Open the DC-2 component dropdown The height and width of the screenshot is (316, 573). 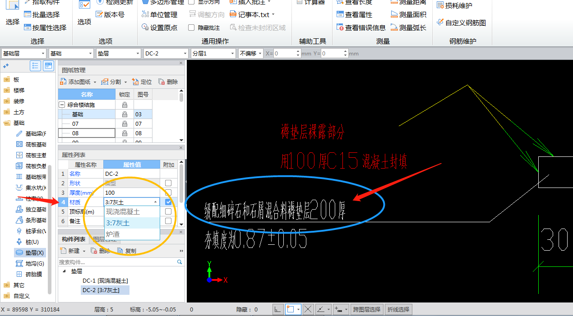click(166, 53)
